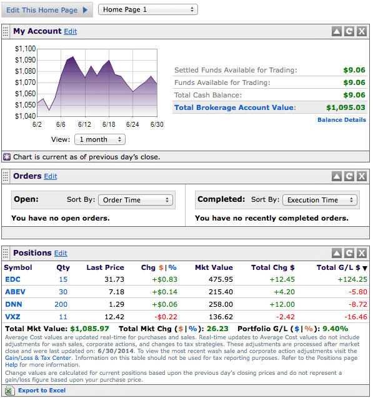Screen dimensions: 373x398
Task: Sort positions by Mkt Value header
Action: (214, 267)
